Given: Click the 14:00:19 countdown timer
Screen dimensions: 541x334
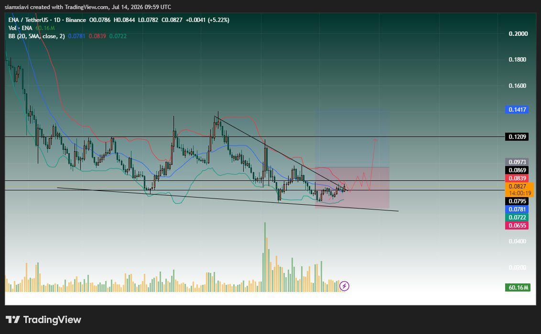Looking at the screenshot, I should point(520,193).
